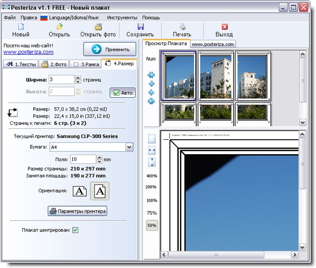Open the Бумага A4 dropdown
Image resolution: width=316 pixels, height=268 pixels.
[x=129, y=147]
